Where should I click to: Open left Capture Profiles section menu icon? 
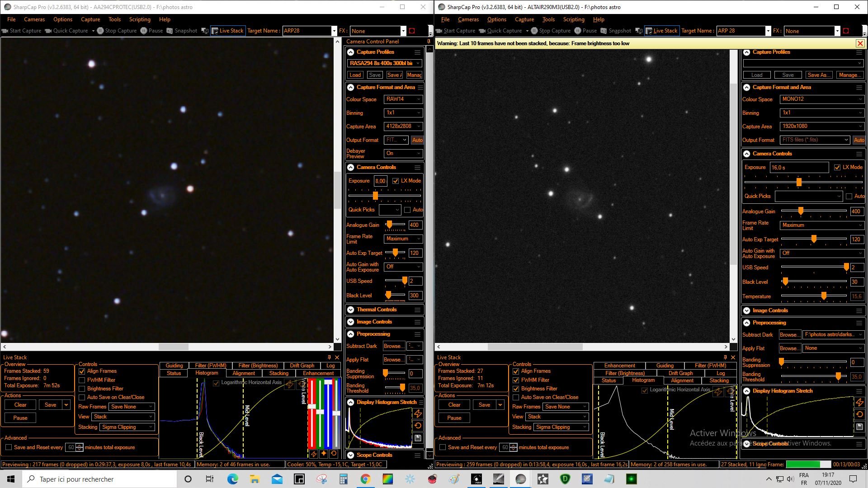[x=417, y=52]
